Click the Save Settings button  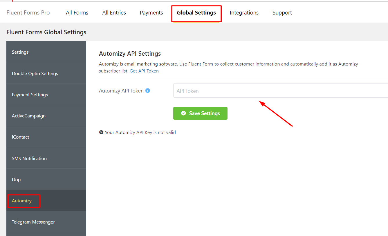tap(200, 113)
